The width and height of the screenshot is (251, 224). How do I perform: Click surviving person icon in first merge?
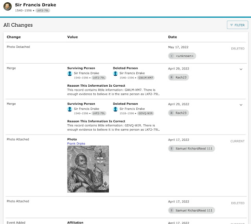[x=70, y=73]
